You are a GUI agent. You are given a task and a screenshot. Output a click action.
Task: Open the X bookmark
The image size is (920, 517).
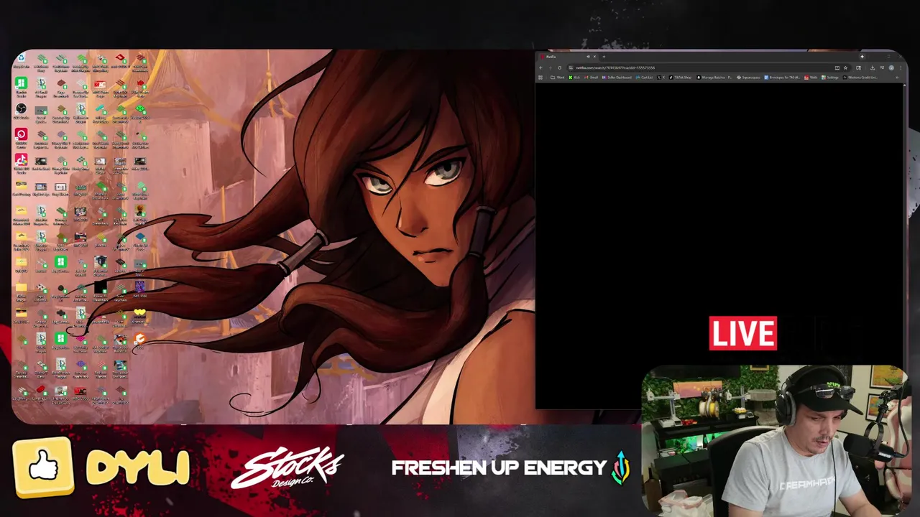661,78
